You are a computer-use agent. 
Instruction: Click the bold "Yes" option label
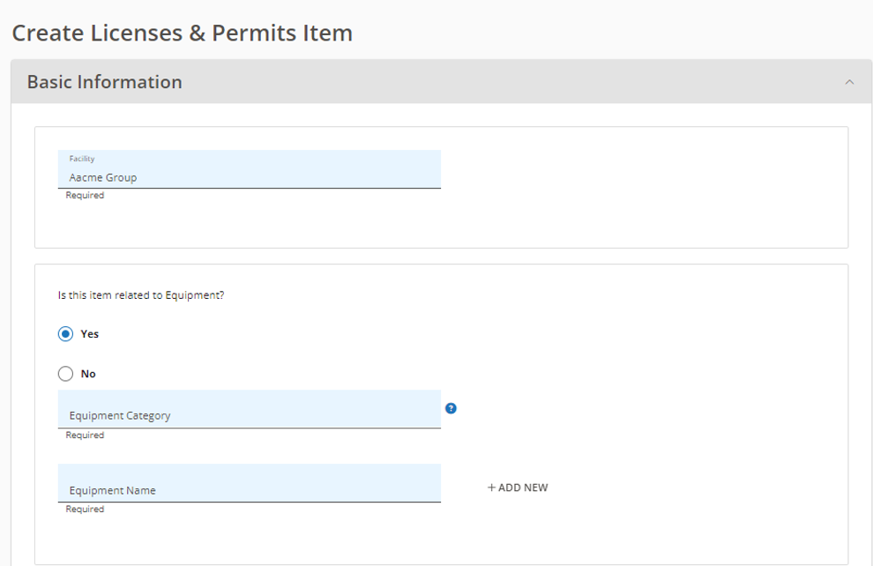coord(90,334)
